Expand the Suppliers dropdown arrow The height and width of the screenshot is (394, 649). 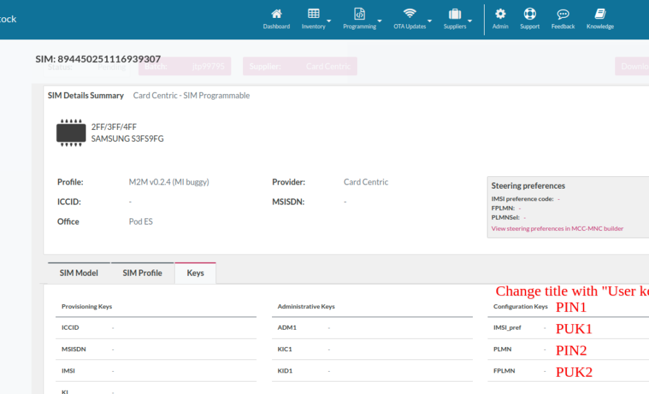click(x=470, y=21)
